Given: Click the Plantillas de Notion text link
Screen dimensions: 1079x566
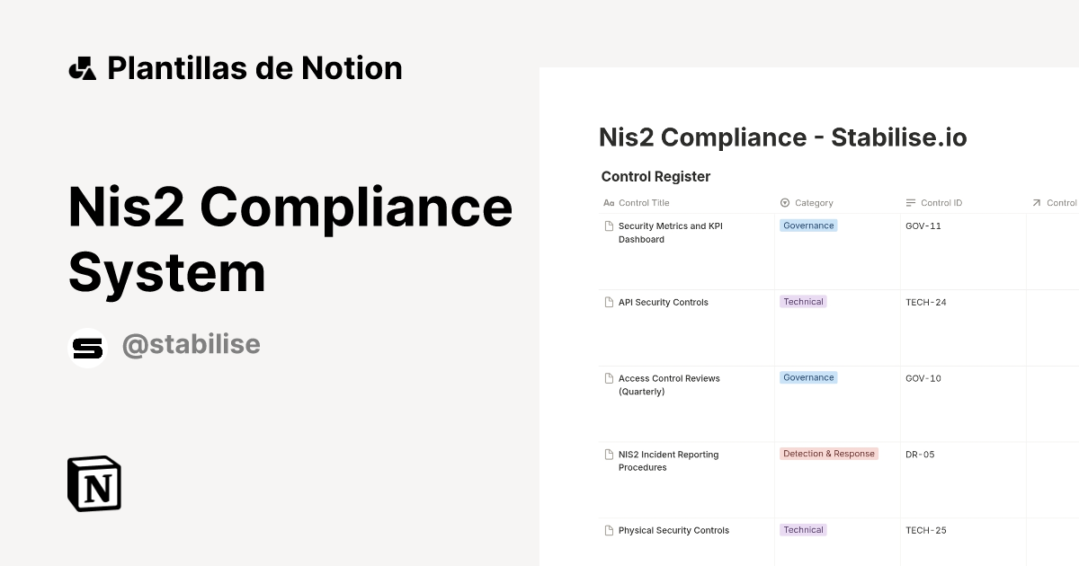Looking at the screenshot, I should (x=254, y=67).
